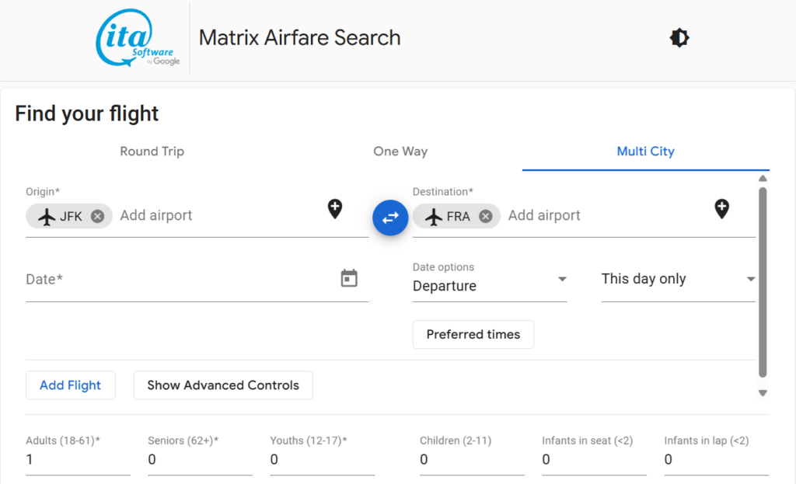This screenshot has height=484, width=796.
Task: Switch to the One Way tab
Action: (400, 151)
